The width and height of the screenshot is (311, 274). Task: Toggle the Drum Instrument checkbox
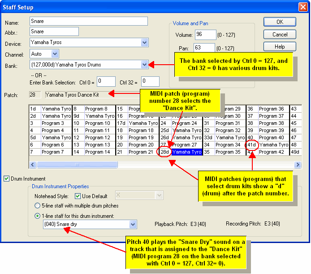coord(7,178)
